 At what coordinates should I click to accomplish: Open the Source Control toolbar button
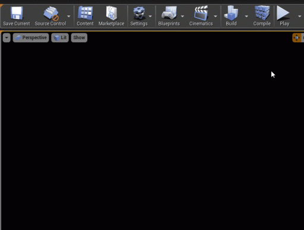point(50,16)
